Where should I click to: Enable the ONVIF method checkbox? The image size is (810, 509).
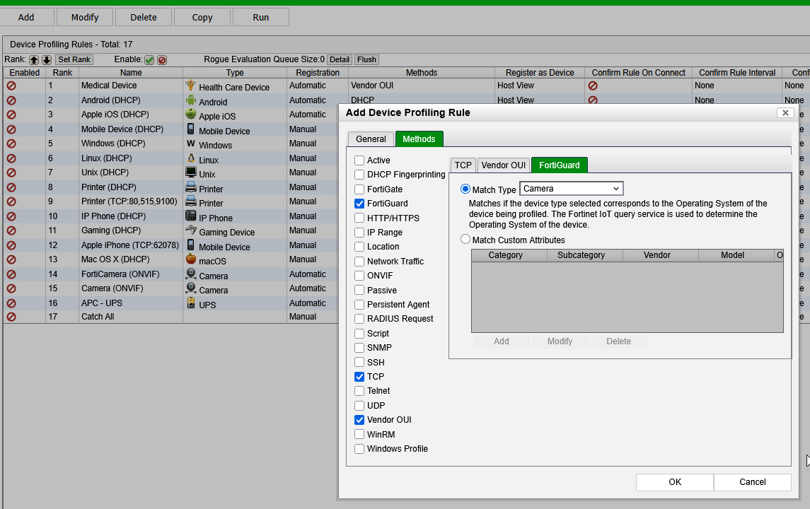tap(359, 276)
